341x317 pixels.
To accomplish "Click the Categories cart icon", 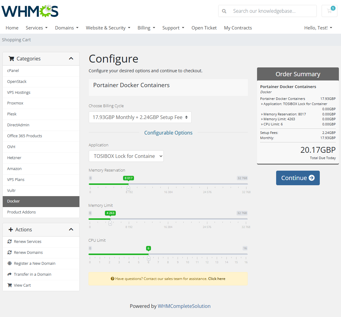I will point(11,59).
